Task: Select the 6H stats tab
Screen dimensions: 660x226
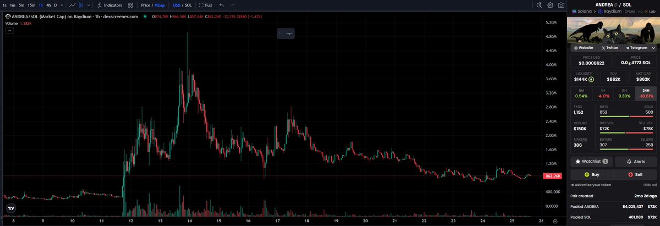Action: coord(624,93)
